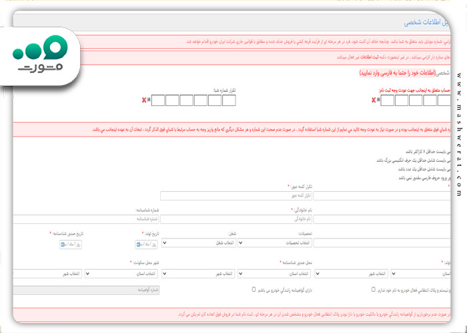Click the red X beside تکرار شماره شبا
Screen dimensions: 467x333
pos(144,100)
